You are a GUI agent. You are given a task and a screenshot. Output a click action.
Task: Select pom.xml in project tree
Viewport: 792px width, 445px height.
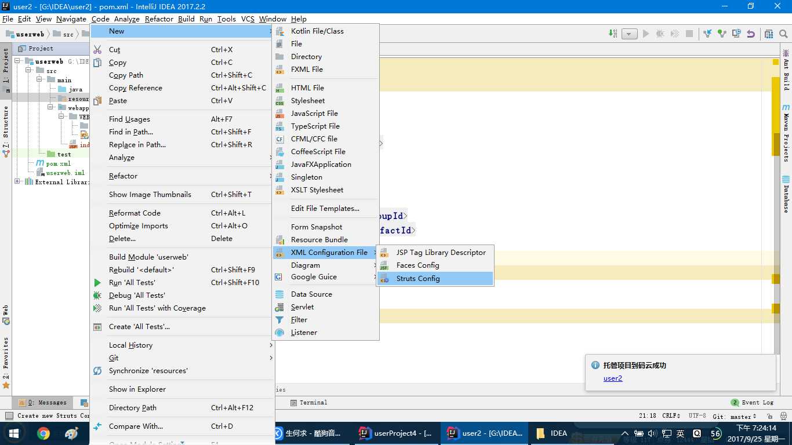click(53, 163)
